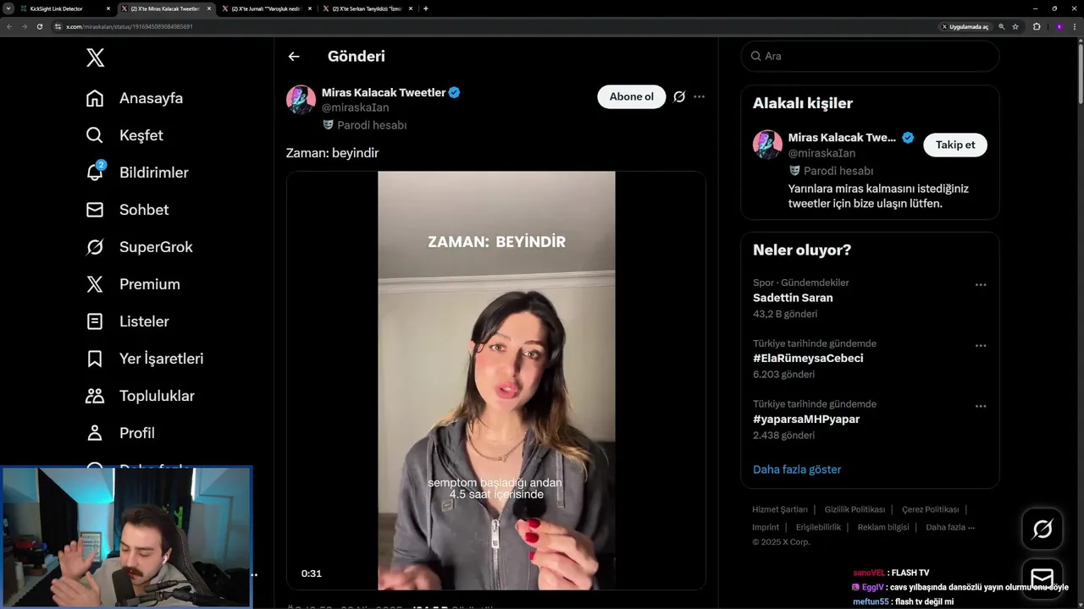This screenshot has height=609, width=1084.
Task: Open the Sadettin Saran trend
Action: point(793,298)
